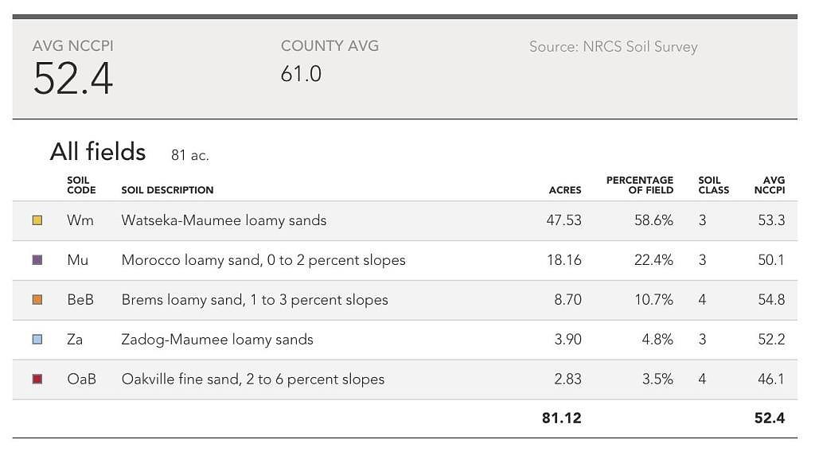
Task: Click the Avg NCCPI column header
Action: click(770, 185)
